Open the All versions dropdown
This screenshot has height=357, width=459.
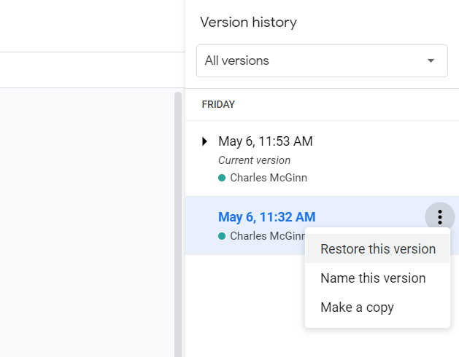322,60
